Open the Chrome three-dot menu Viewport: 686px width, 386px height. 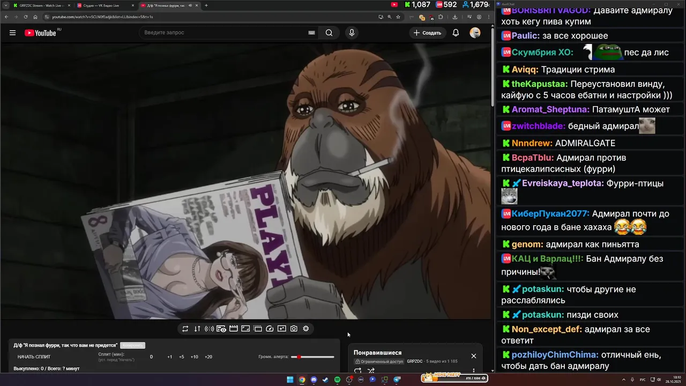click(489, 17)
